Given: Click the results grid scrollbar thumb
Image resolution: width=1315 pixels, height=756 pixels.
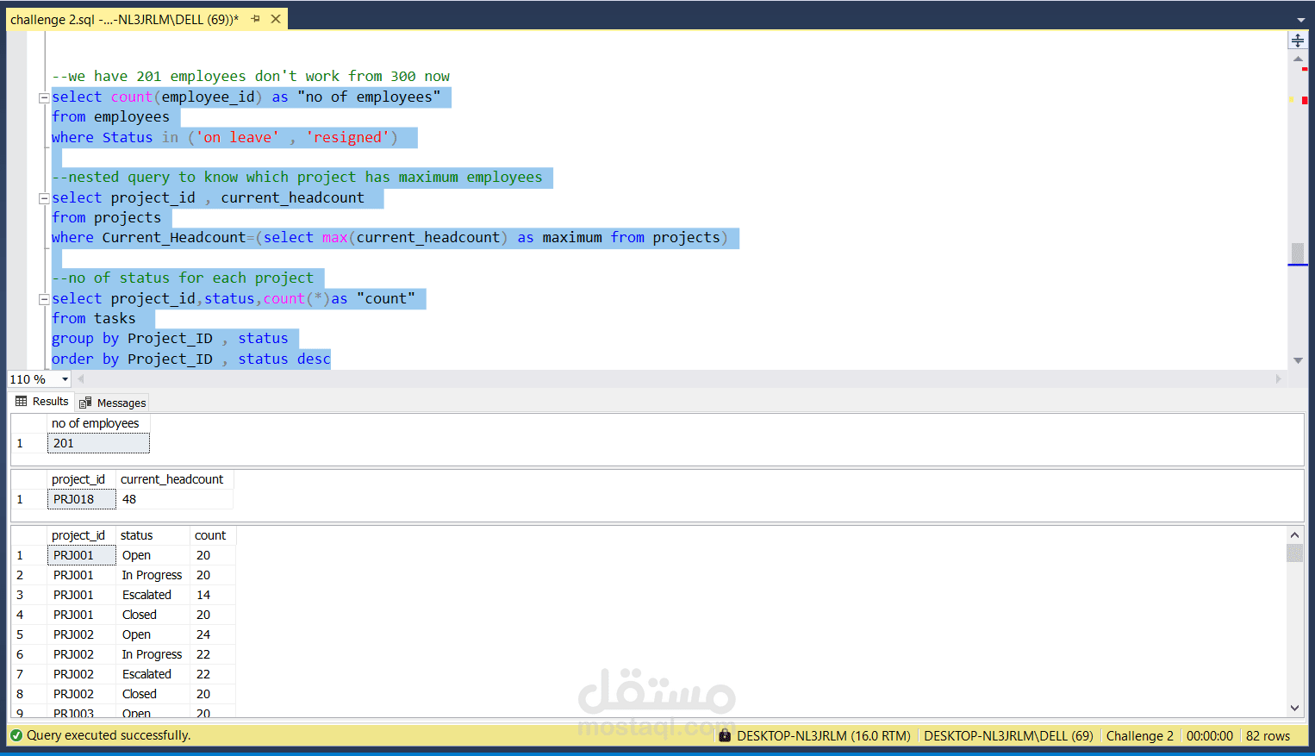Looking at the screenshot, I should point(1294,553).
